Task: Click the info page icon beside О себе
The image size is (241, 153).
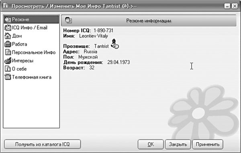Action: 8,69
